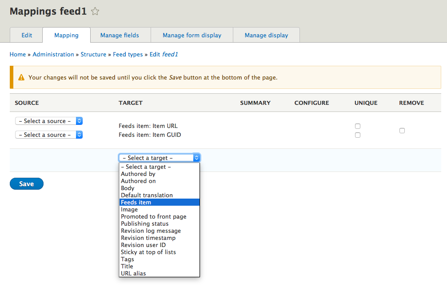Viewport: 447px width, 295px height.
Task: Click the star shortcut icon beside page title
Action: pyautogui.click(x=95, y=12)
